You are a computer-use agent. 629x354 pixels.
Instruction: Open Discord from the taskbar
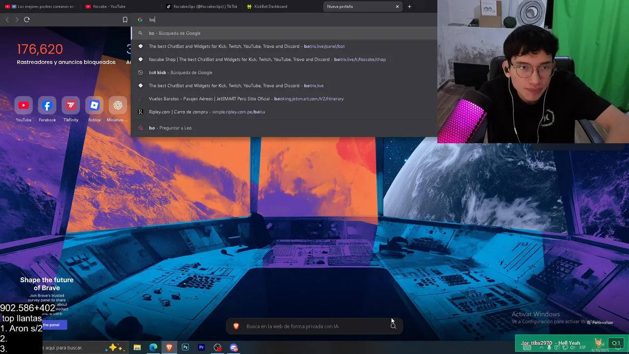(234, 348)
